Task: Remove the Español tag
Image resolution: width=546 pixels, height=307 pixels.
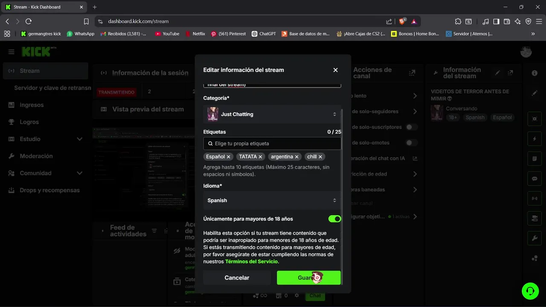Action: (229, 157)
